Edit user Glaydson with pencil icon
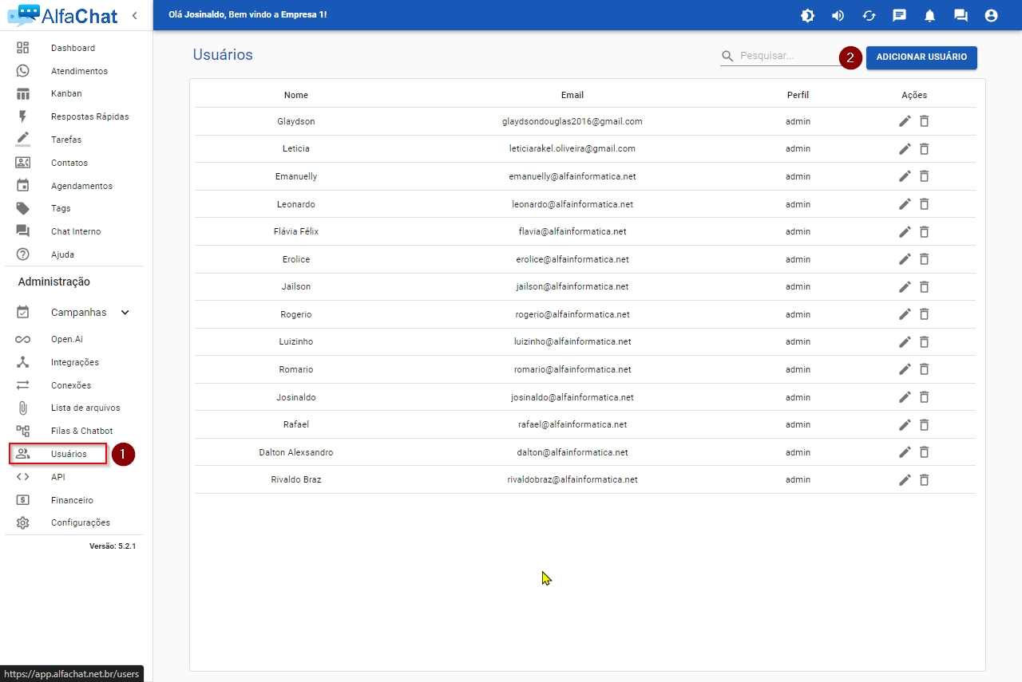 coord(905,121)
